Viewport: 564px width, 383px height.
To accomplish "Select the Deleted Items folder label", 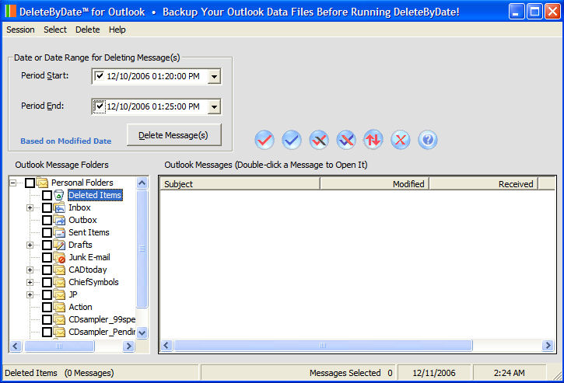I will click(95, 195).
